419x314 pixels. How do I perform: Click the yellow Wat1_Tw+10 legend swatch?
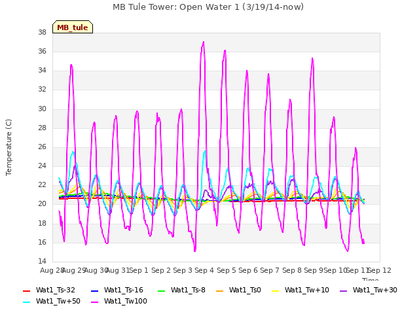(x=275, y=290)
